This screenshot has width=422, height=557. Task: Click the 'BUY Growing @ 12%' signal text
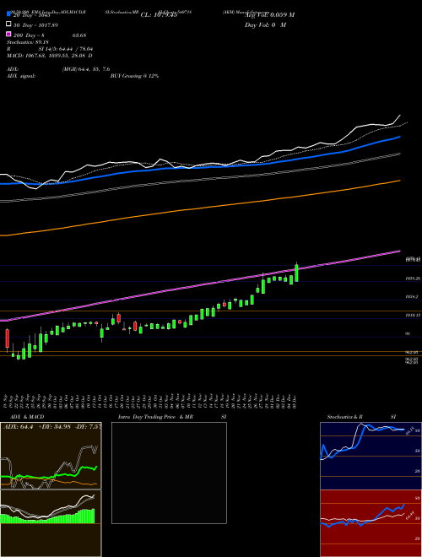(x=134, y=76)
